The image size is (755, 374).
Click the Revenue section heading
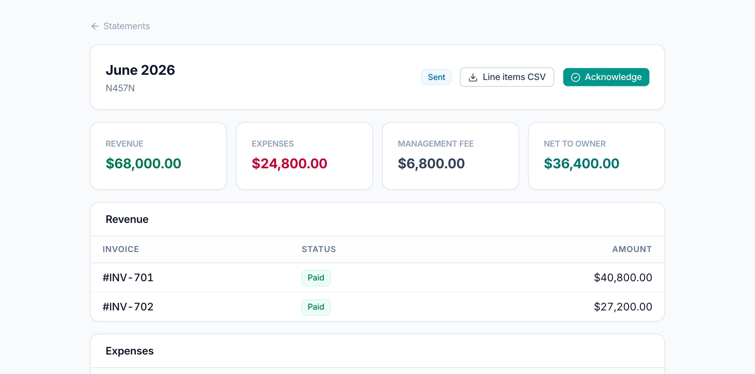(x=127, y=220)
